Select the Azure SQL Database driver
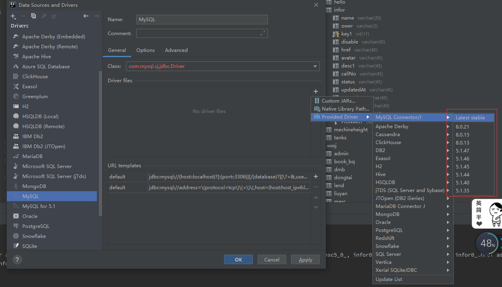Image resolution: width=502 pixels, height=287 pixels. tap(52, 66)
